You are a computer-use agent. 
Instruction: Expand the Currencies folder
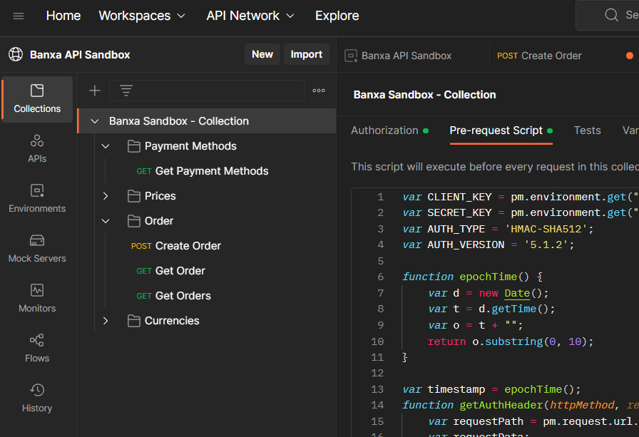(x=106, y=321)
